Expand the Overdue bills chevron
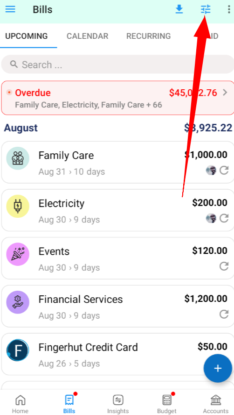 (225, 93)
